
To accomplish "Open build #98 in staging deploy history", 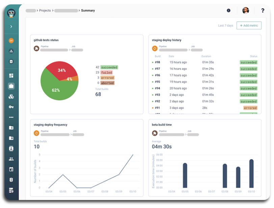I will [157, 62].
